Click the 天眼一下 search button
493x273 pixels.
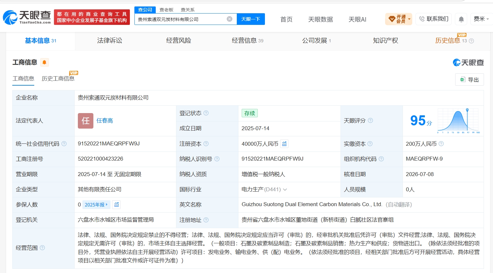pyautogui.click(x=251, y=19)
